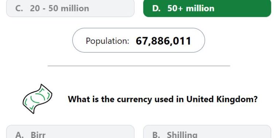
Task: Click the "Population:" label text
Action: pyautogui.click(x=107, y=41)
